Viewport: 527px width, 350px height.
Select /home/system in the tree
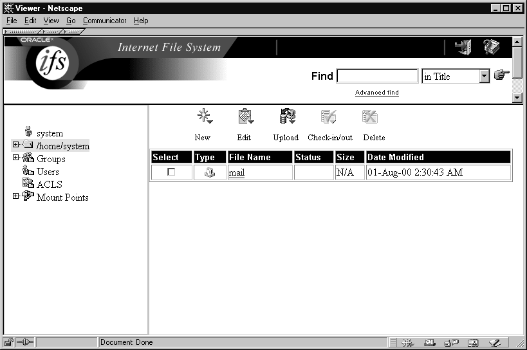[x=63, y=146]
